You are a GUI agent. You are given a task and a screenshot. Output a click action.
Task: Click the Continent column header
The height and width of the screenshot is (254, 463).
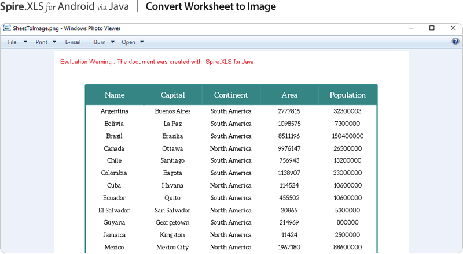231,95
